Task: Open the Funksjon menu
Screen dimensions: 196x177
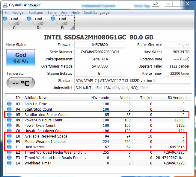Action: tap(36, 13)
